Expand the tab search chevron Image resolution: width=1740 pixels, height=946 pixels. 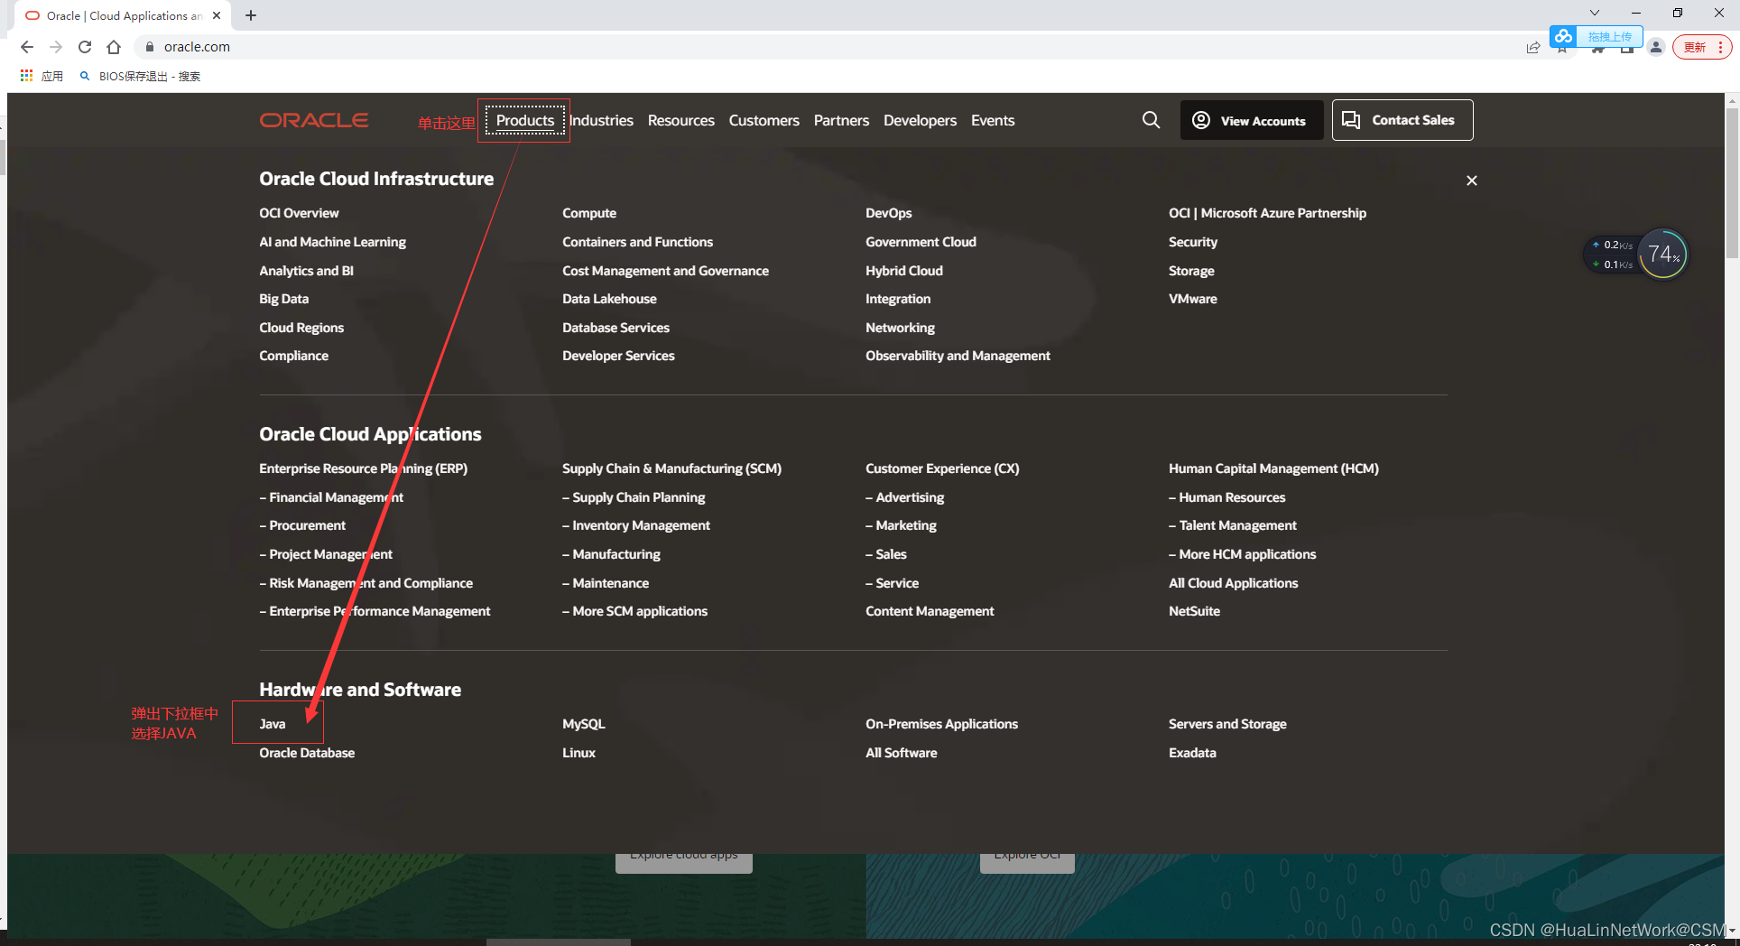click(1595, 13)
